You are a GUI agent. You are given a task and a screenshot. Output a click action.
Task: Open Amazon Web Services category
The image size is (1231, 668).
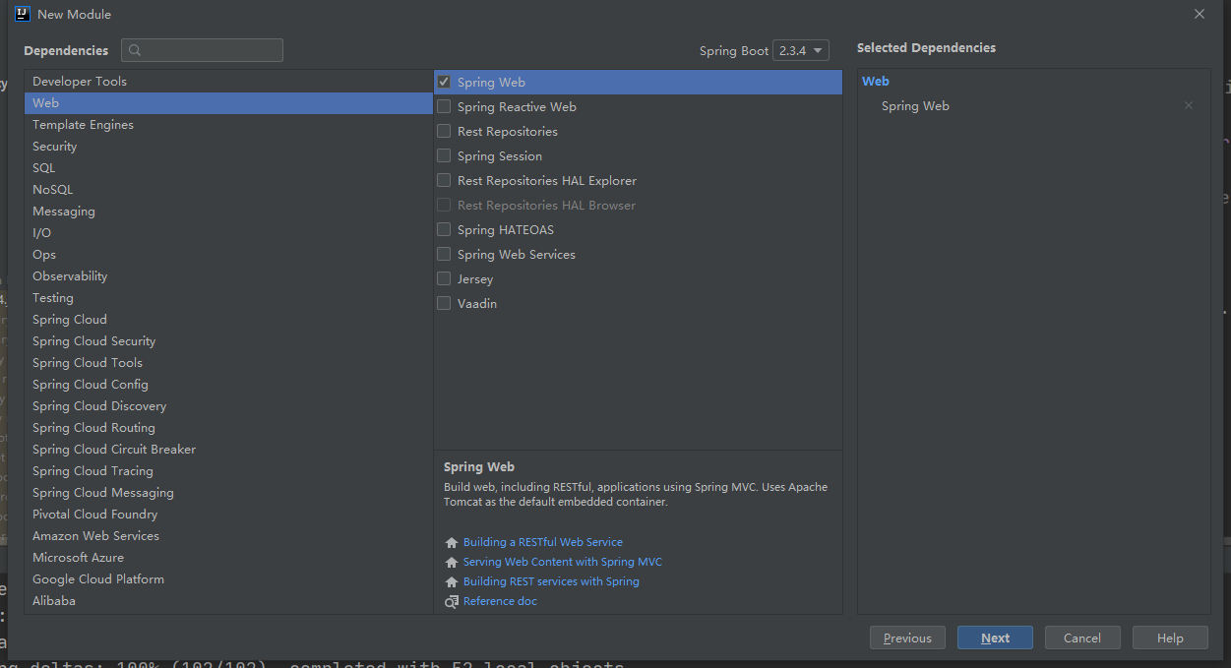point(228,536)
